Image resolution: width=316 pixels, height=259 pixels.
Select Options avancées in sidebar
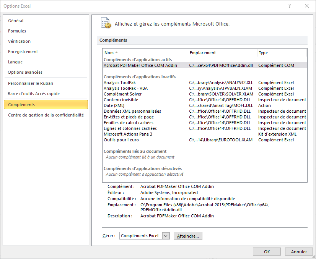click(25, 72)
